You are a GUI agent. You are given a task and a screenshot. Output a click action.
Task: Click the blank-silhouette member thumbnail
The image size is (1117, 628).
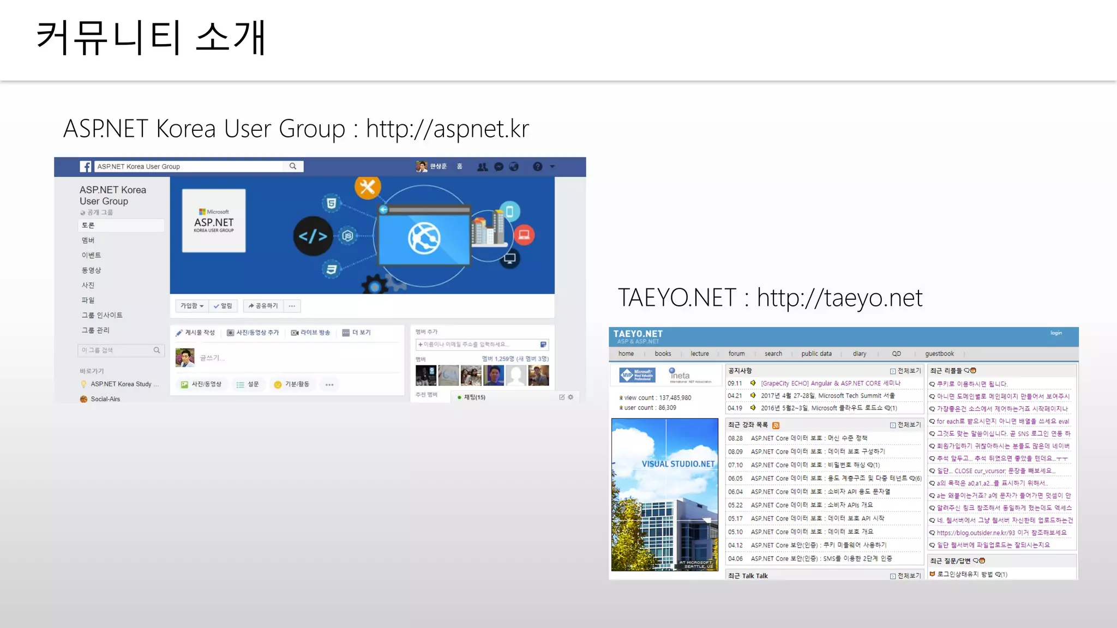click(516, 376)
